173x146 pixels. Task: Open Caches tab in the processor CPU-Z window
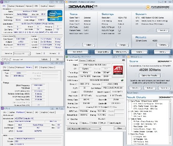tap(12, 6)
